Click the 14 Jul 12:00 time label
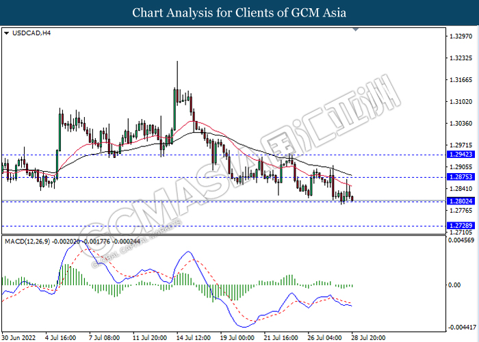 click(x=194, y=338)
